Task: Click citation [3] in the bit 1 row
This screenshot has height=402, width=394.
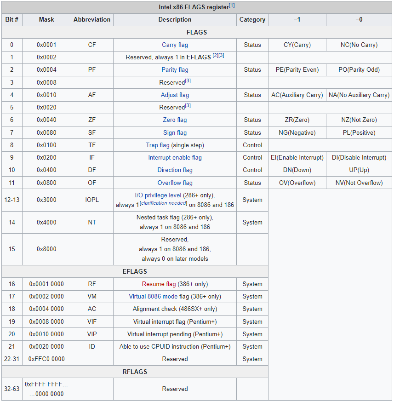Action: [221, 55]
